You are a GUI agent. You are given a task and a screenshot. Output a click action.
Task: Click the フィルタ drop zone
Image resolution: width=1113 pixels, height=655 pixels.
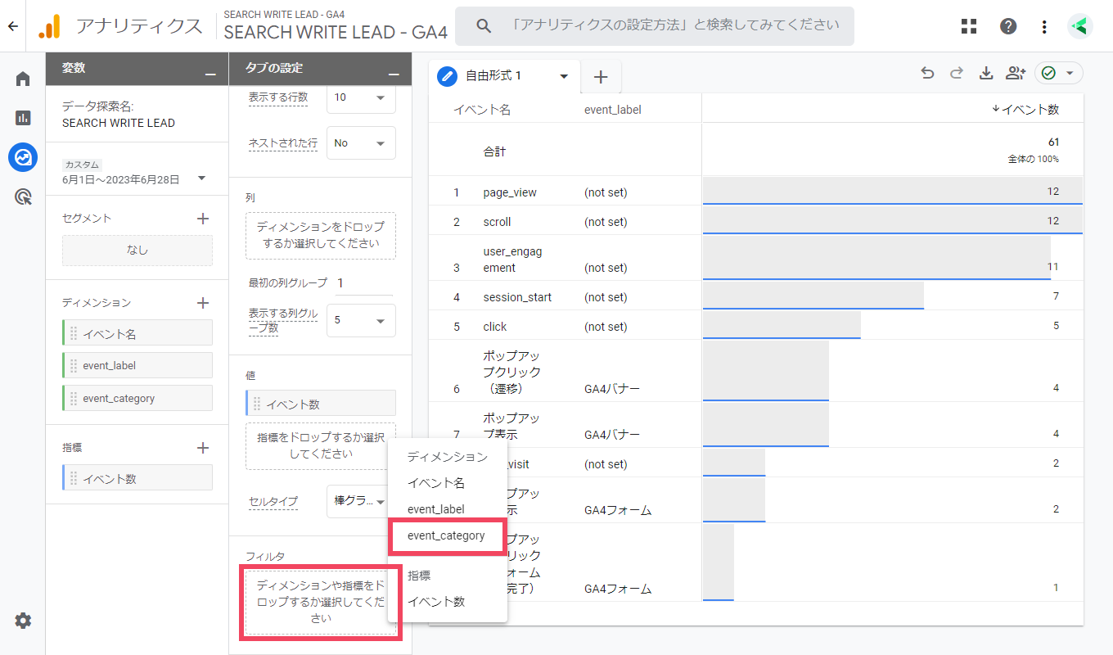tap(321, 602)
